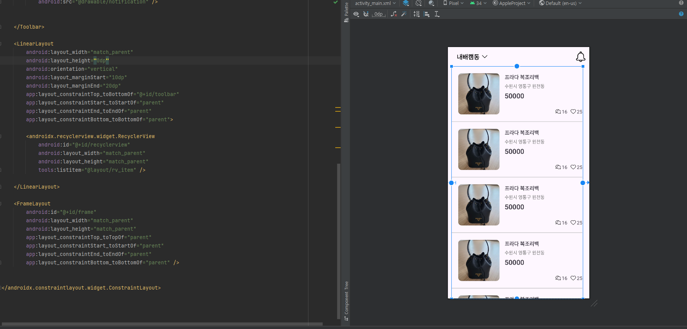This screenshot has width=687, height=329.
Task: Click the first 프라다 복조리백 item title
Action: coord(522,77)
